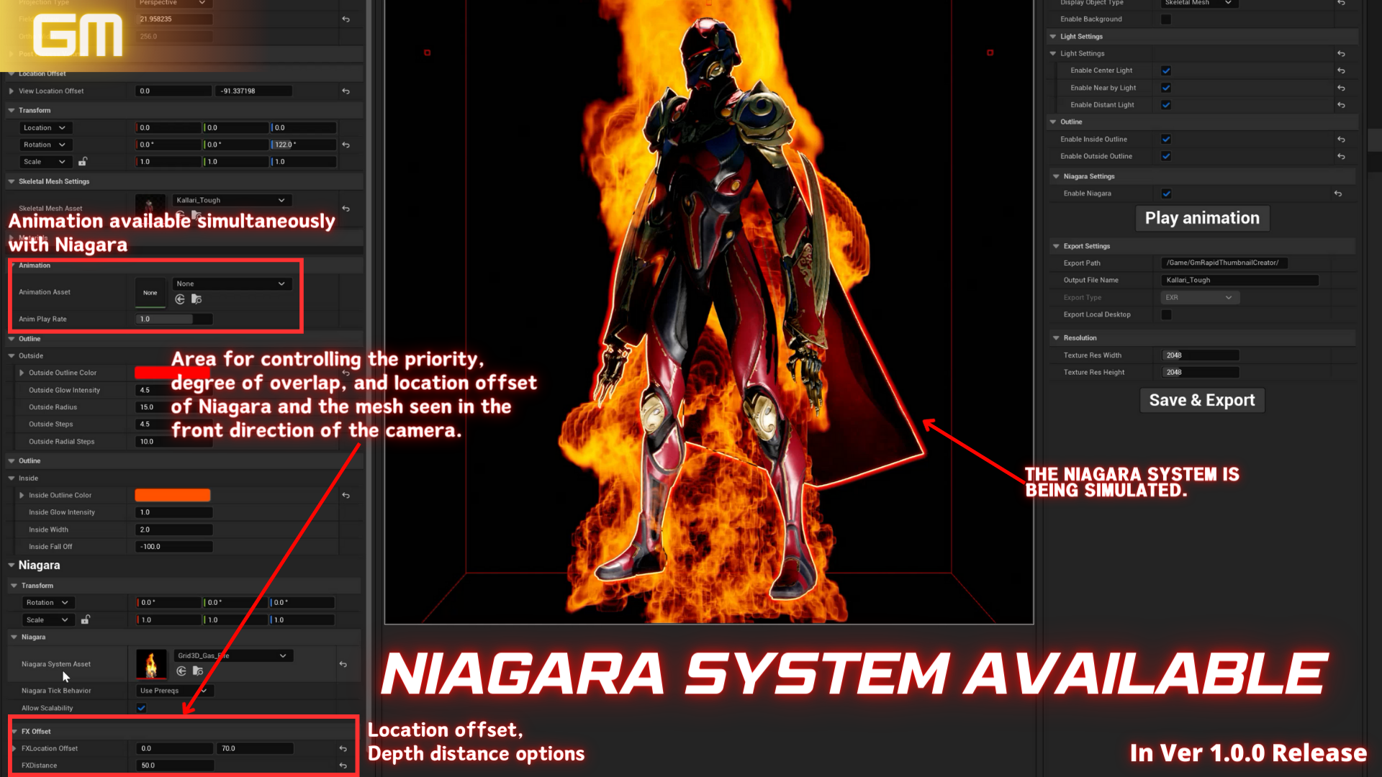Viewport: 1382px width, 777px height.
Task: Use selected asset for Niagara System Asset
Action: pyautogui.click(x=181, y=671)
